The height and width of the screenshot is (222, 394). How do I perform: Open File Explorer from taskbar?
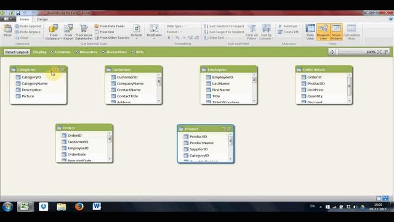tap(62, 207)
